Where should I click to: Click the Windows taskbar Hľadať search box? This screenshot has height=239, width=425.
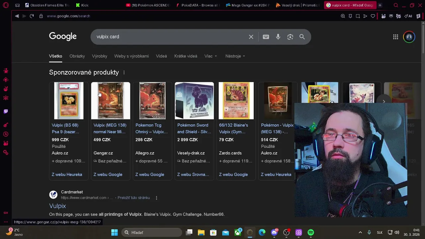152,232
